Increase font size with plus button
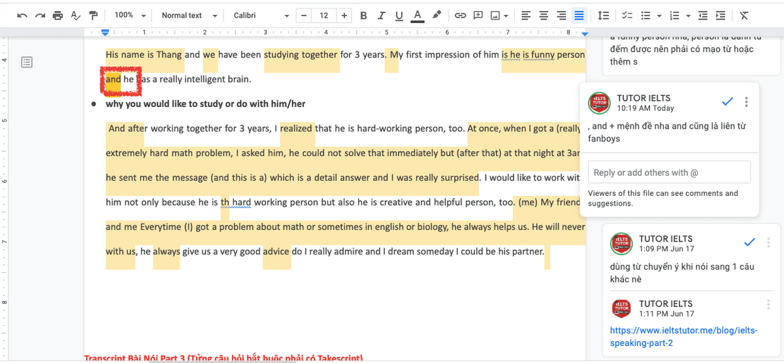Image resolution: width=784 pixels, height=363 pixels. click(x=344, y=15)
